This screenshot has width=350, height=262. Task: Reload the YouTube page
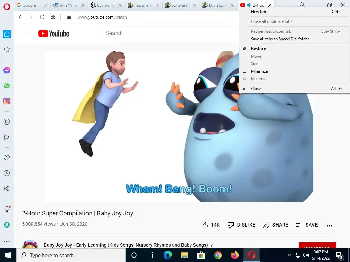(x=42, y=17)
